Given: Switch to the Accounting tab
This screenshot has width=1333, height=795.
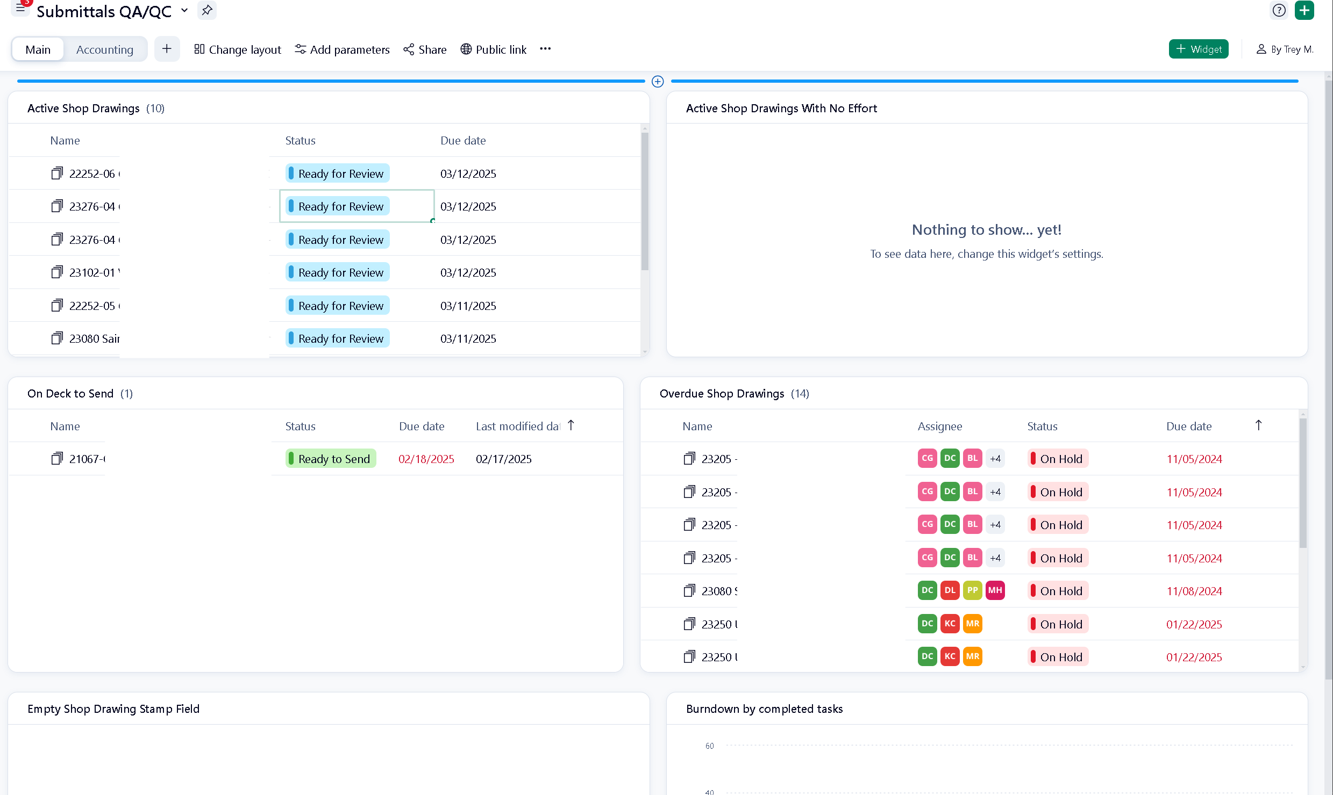Looking at the screenshot, I should [x=105, y=49].
